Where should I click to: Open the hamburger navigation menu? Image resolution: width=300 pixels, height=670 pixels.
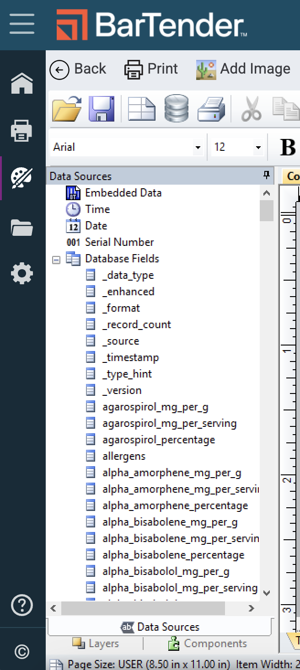pyautogui.click(x=22, y=24)
